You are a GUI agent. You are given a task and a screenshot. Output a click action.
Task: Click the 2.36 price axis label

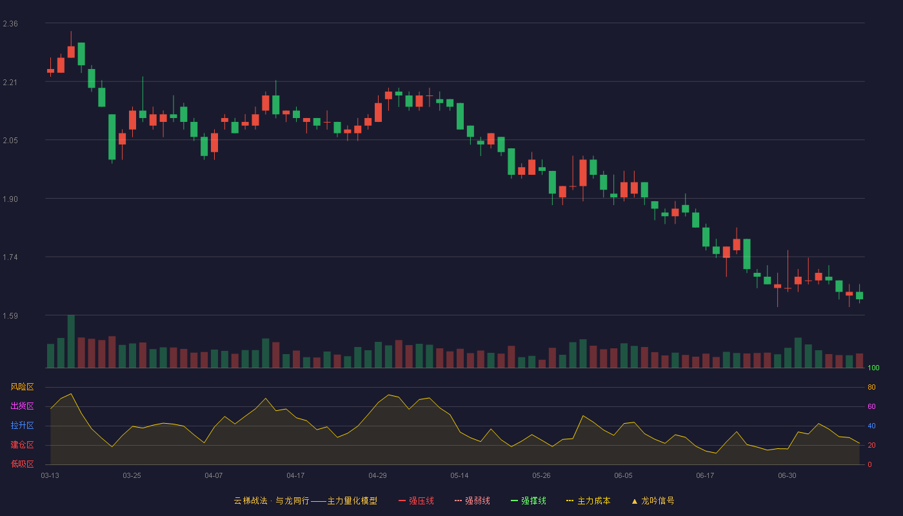[x=10, y=24]
